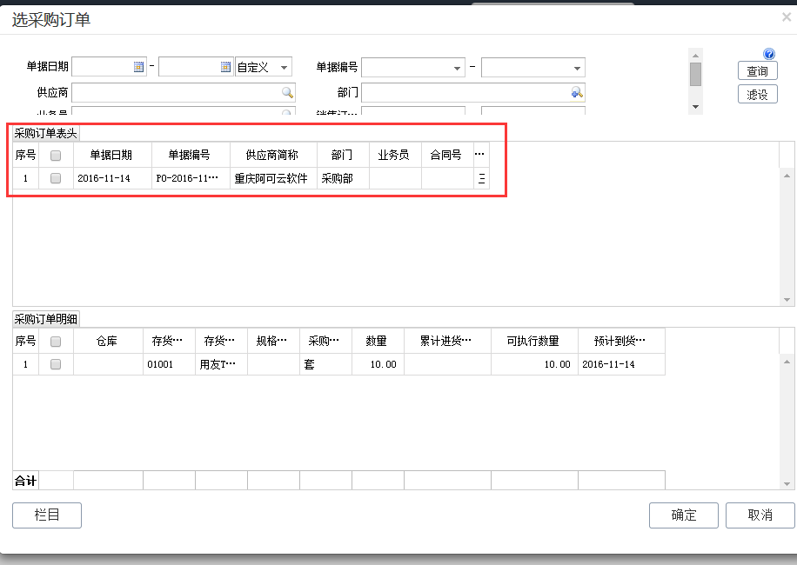The image size is (797, 565).
Task: Open row menu icon in order header row
Action: click(x=481, y=178)
